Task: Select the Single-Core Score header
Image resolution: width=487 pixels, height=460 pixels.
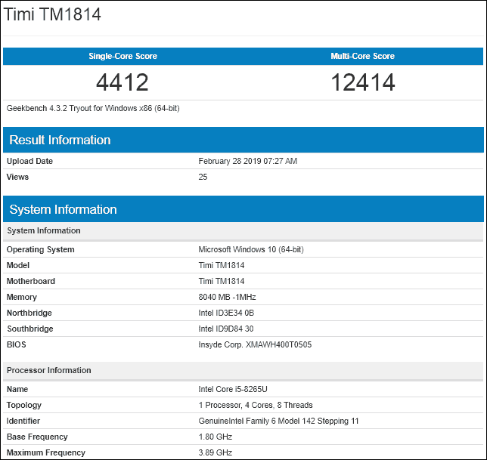Action: coord(123,56)
